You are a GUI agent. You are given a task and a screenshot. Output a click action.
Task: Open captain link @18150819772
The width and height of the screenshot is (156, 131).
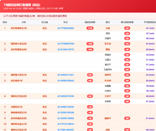pos(66,49)
